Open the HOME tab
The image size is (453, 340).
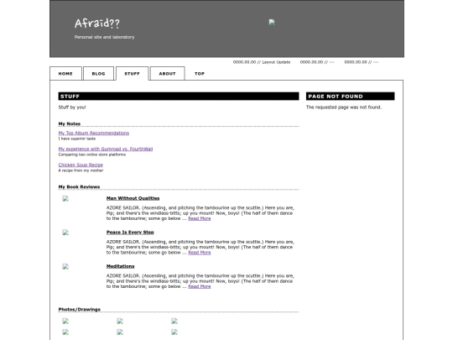tap(65, 73)
